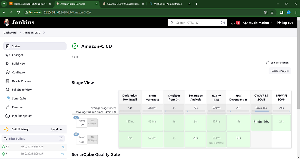Open the Changes sidebar link
Viewport: 300px width, 159px height.
click(x=17, y=55)
